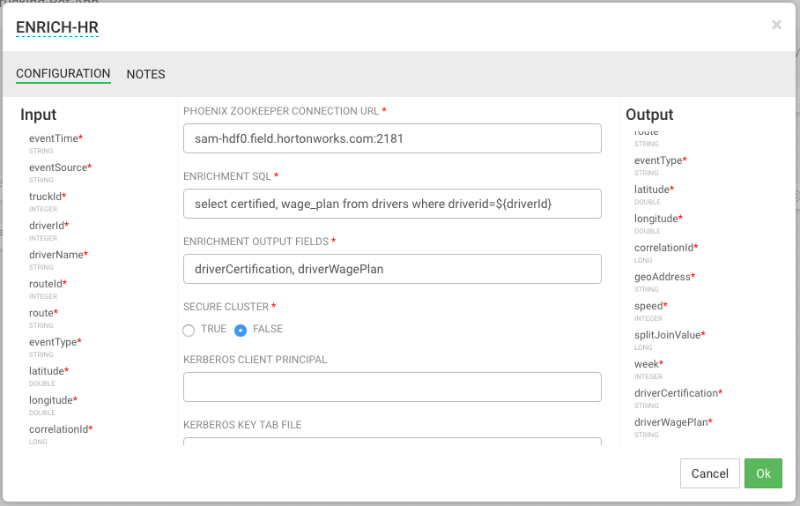Viewport: 800px width, 506px height.
Task: Click into the Enrichment SQL field
Action: [392, 204]
